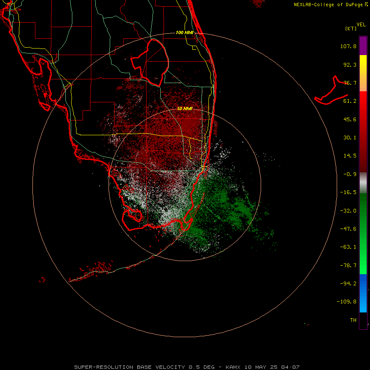The image size is (370, 370).
Task: Click the VEL legend heading
Action: (x=361, y=25)
